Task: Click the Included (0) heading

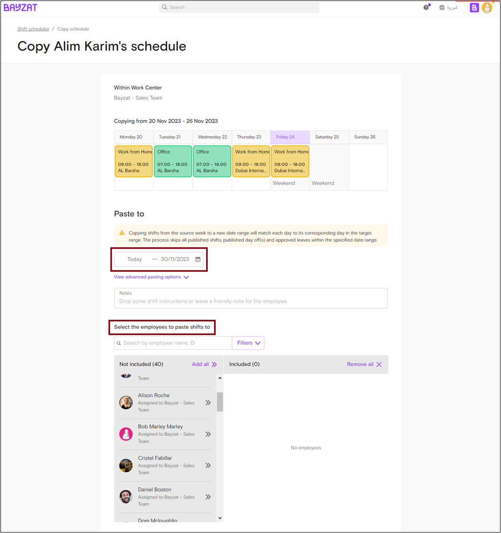Action: tap(244, 364)
